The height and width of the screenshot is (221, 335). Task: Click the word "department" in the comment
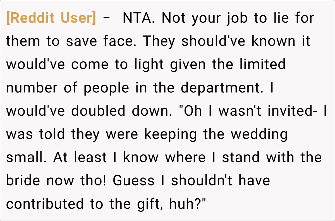coord(220,88)
